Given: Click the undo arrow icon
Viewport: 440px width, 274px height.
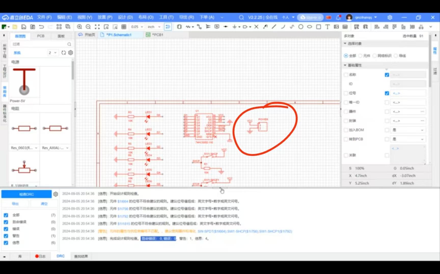Looking at the screenshot, I should click(42, 27).
